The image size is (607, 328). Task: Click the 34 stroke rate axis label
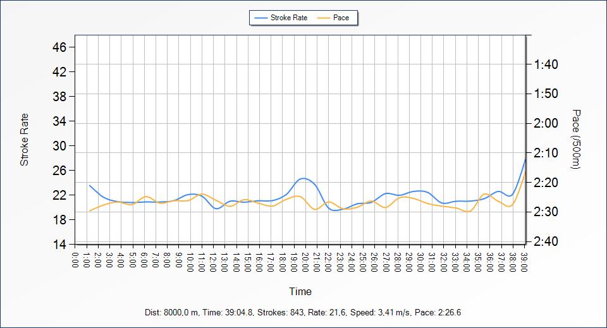(59, 121)
